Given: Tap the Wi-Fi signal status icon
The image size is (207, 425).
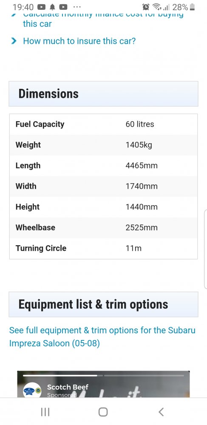Looking at the screenshot, I should [x=156, y=7].
